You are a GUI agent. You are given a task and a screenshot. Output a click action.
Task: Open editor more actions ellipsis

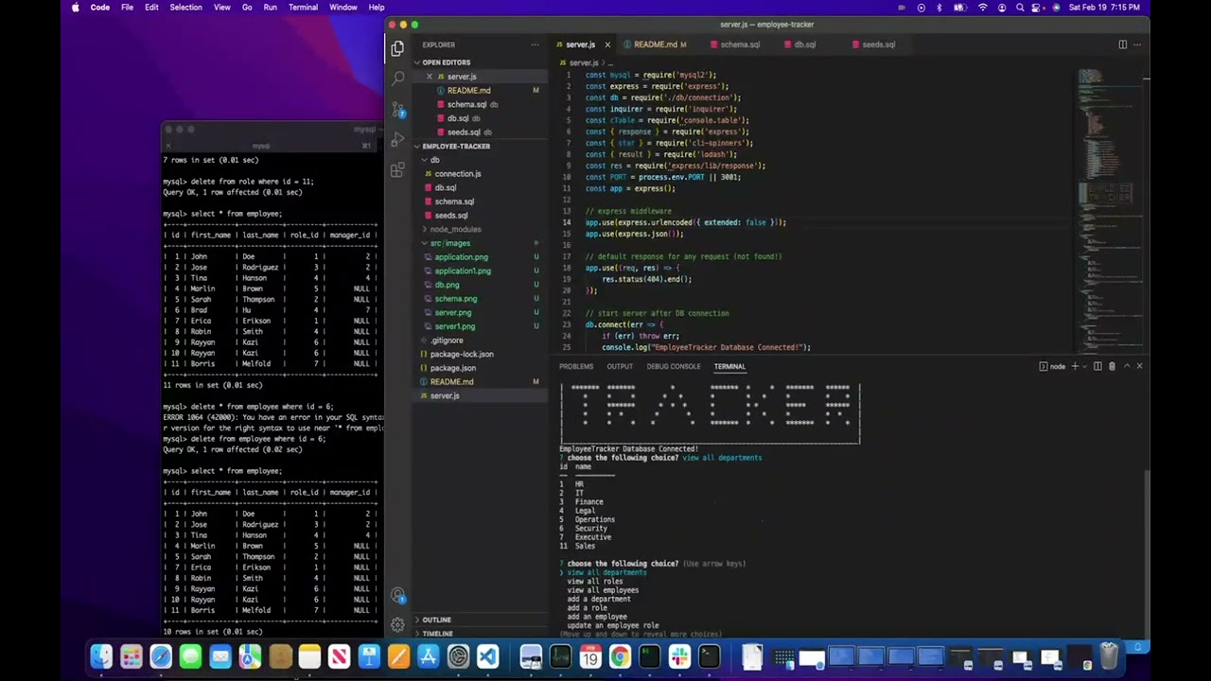click(1138, 44)
